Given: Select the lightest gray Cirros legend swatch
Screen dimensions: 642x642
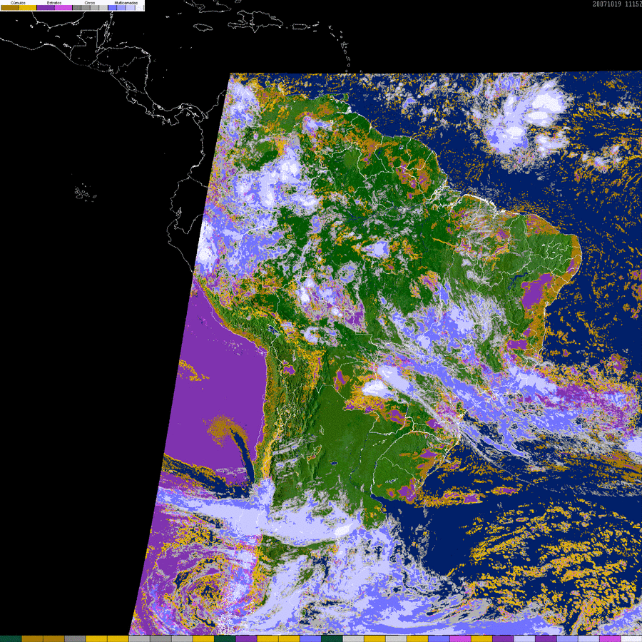Looking at the screenshot, I should point(103,7).
